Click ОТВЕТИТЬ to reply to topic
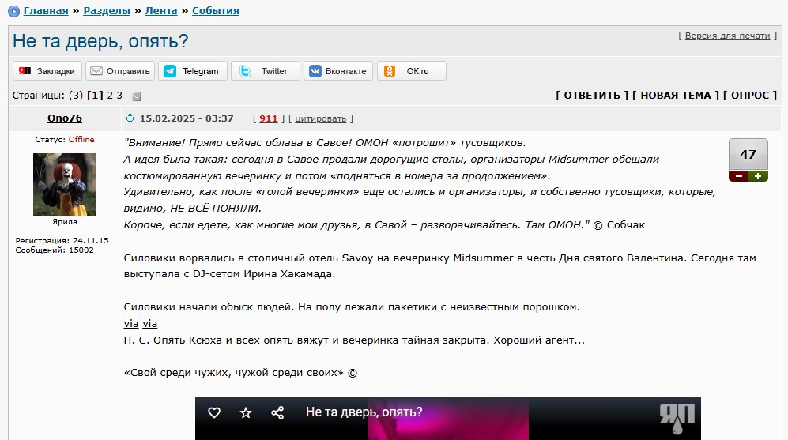This screenshot has width=788, height=440. pyautogui.click(x=592, y=96)
